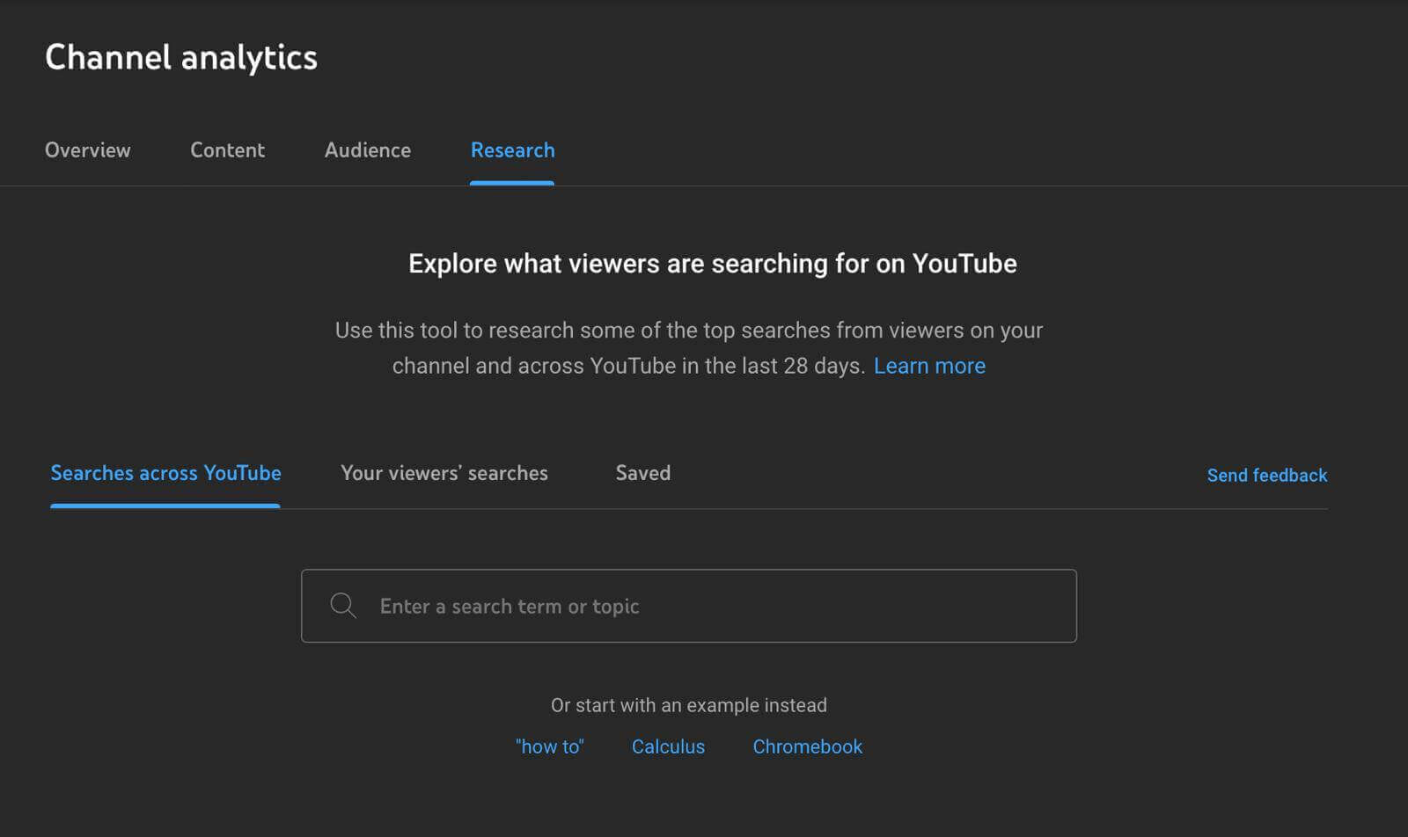Click the Explore what viewers heading
Viewport: 1408px width, 837px height.
point(712,263)
